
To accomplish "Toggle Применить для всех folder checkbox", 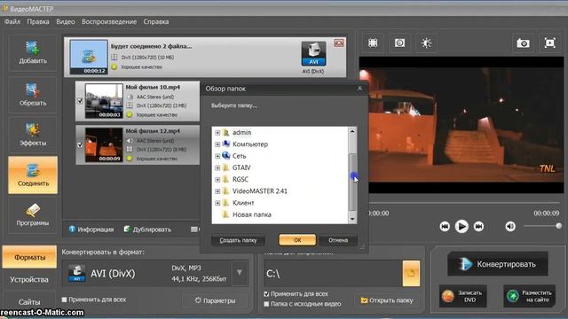I will (266, 294).
